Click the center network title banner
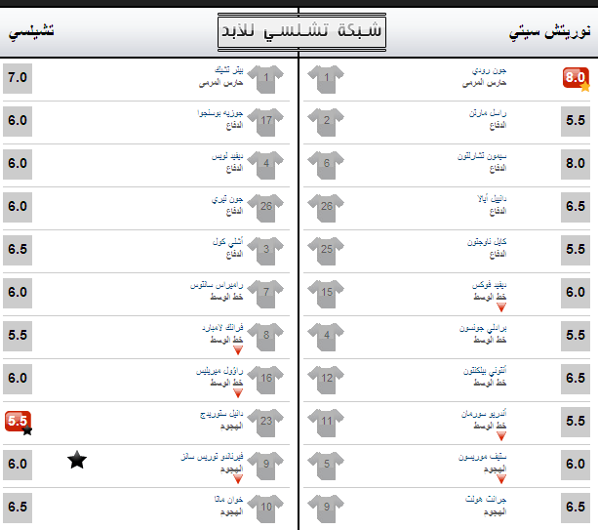This screenshot has width=598, height=530. (x=301, y=32)
